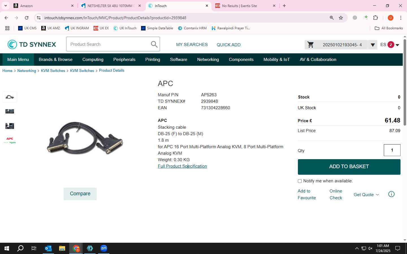The height and width of the screenshot is (254, 407).
Task: Reload the page
Action: tap(27, 18)
